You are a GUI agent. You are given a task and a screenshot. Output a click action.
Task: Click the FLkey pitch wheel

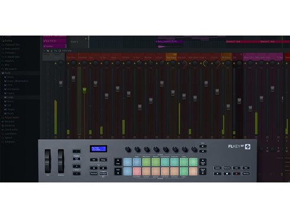pos(47,161)
